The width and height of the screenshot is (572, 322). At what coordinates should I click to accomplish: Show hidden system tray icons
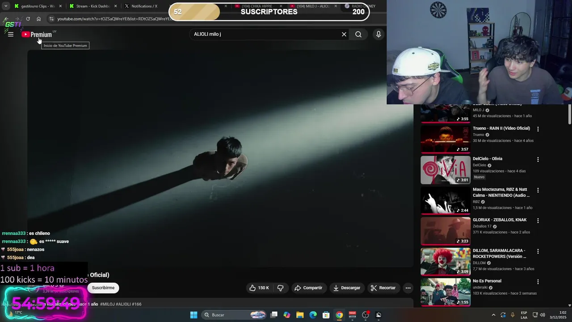pyautogui.click(x=493, y=315)
